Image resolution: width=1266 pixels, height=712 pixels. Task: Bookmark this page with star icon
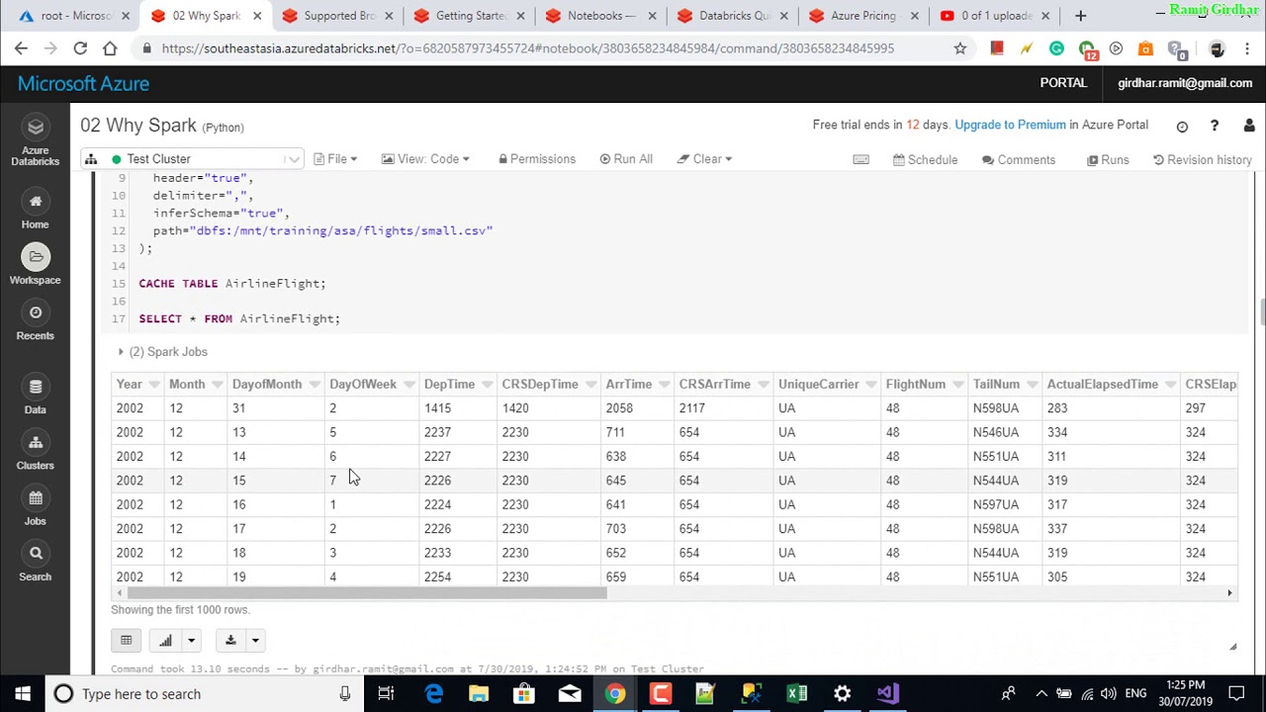click(x=959, y=48)
